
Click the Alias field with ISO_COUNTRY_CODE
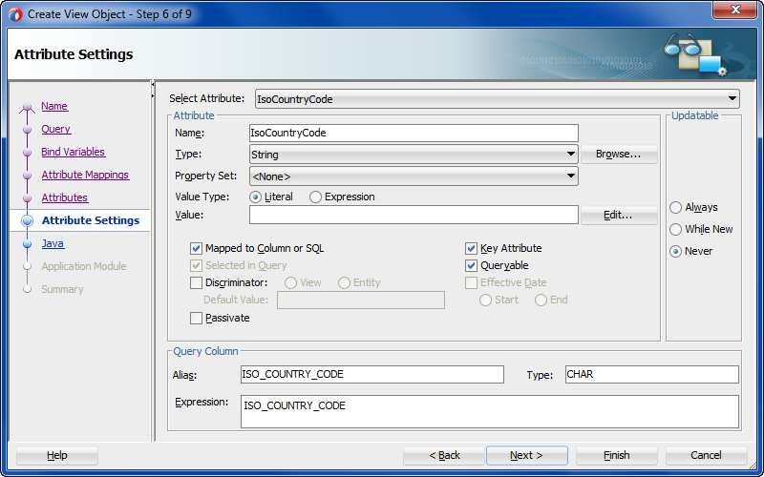[x=372, y=374]
